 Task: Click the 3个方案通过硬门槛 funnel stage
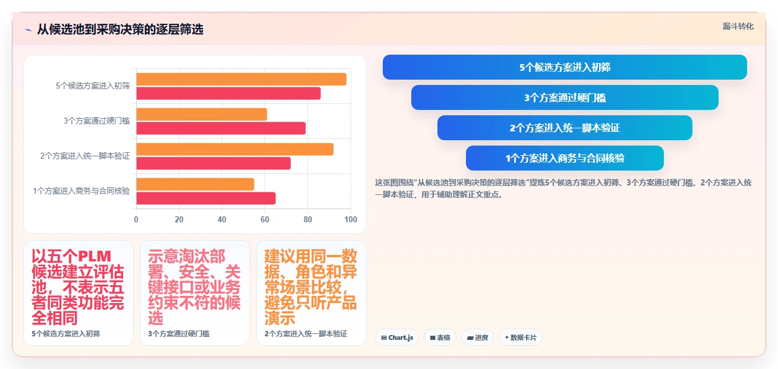click(x=565, y=97)
